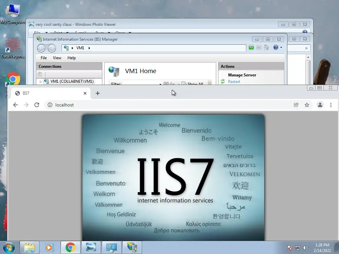The width and height of the screenshot is (339, 254).
Task: Open network icon in system tray
Action: coord(298,247)
